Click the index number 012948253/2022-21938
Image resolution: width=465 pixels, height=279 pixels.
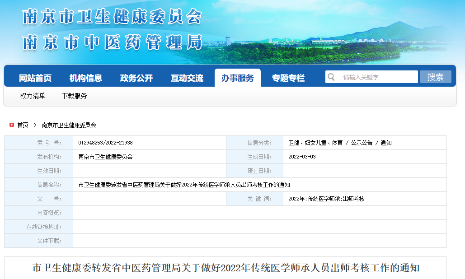coord(105,143)
